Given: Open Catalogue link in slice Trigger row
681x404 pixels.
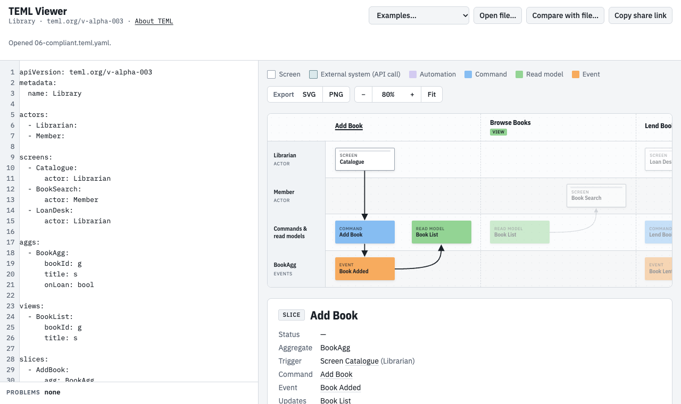Looking at the screenshot, I should tap(362, 361).
